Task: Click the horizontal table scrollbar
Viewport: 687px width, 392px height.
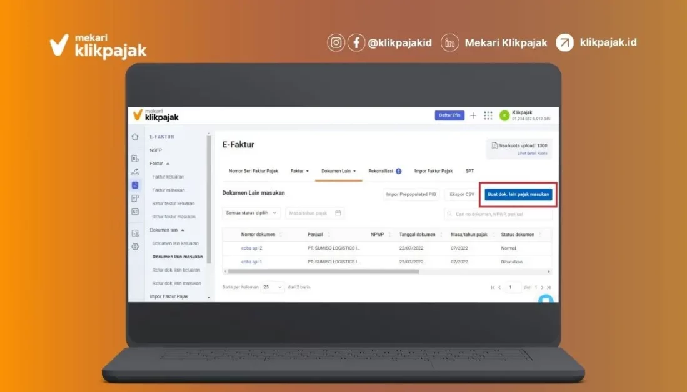Action: (323, 272)
